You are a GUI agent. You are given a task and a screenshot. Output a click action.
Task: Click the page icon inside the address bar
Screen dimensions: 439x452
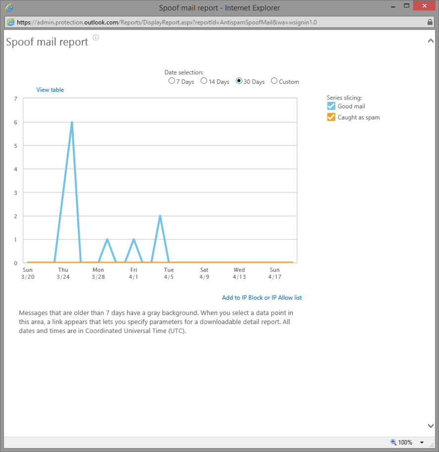pyautogui.click(x=9, y=22)
